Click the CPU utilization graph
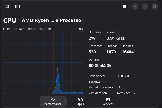This screenshot has width=162, height=108. coord(43,62)
